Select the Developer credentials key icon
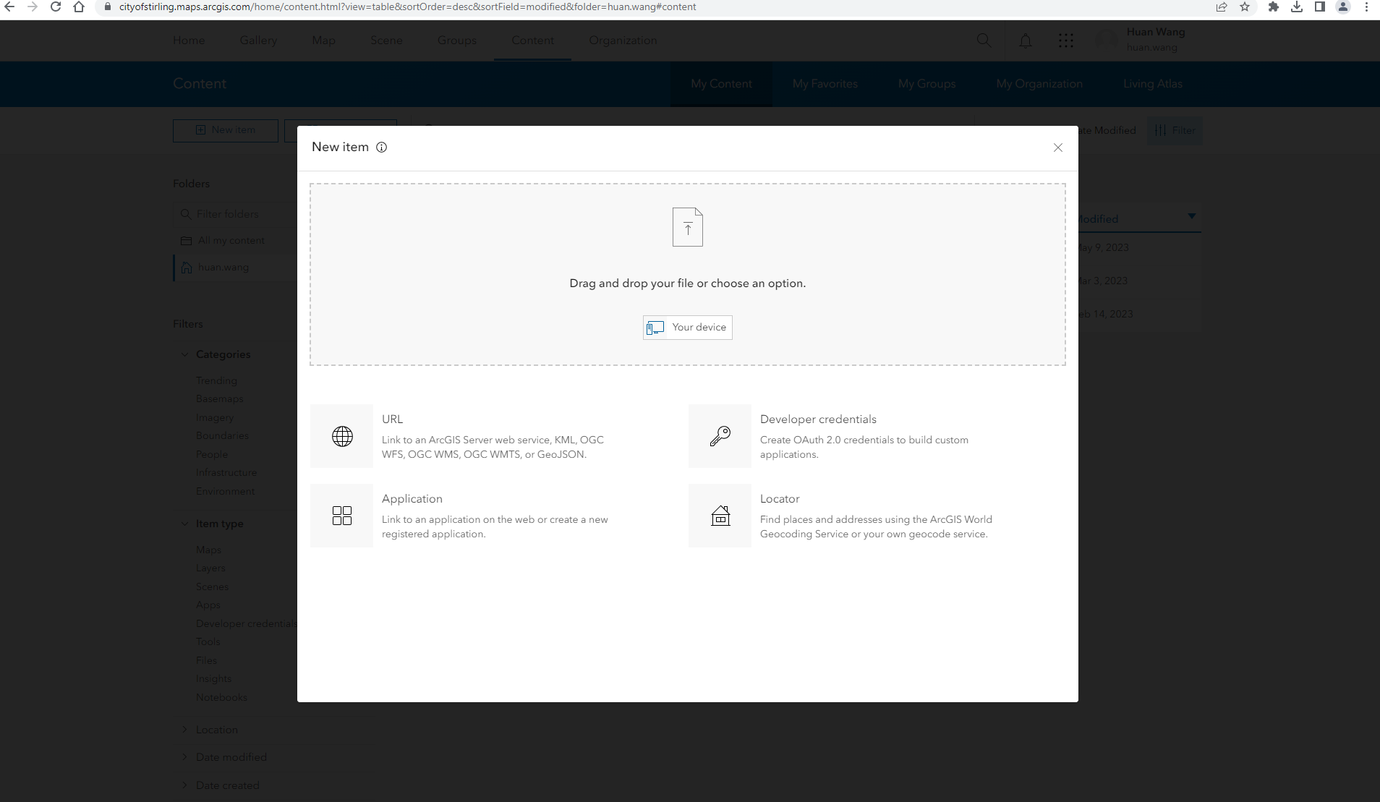Screen dimensions: 1380x802 (x=720, y=436)
